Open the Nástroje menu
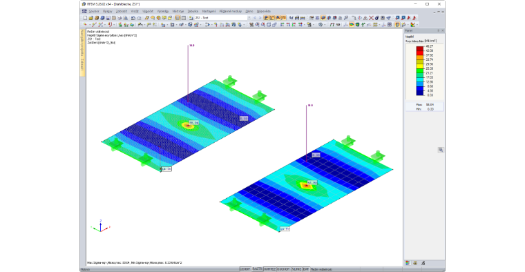525x272 pixels. (x=178, y=11)
